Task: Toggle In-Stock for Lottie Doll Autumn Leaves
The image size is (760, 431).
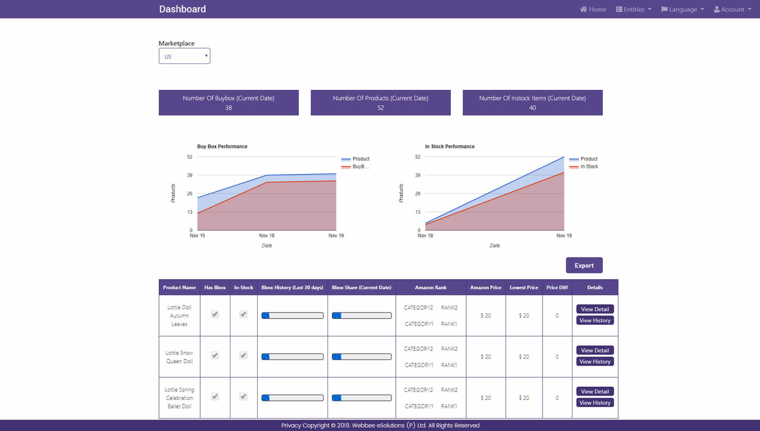Action: [x=243, y=315]
